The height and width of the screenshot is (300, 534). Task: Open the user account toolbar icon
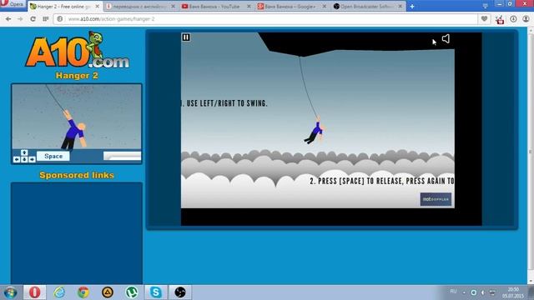[x=526, y=19]
